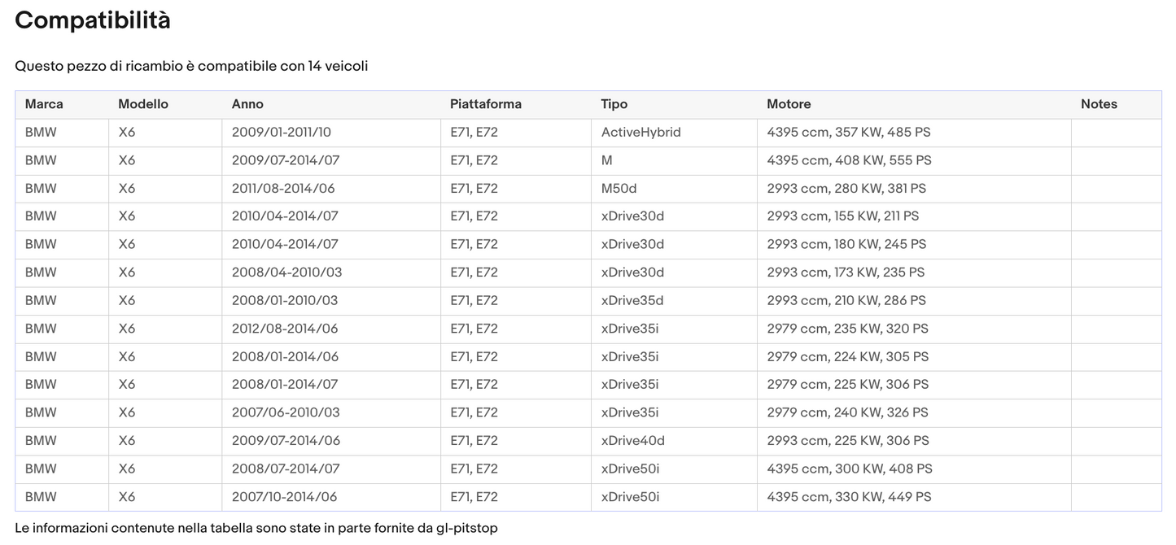The image size is (1176, 545).
Task: Click the Marca column header
Action: click(44, 104)
